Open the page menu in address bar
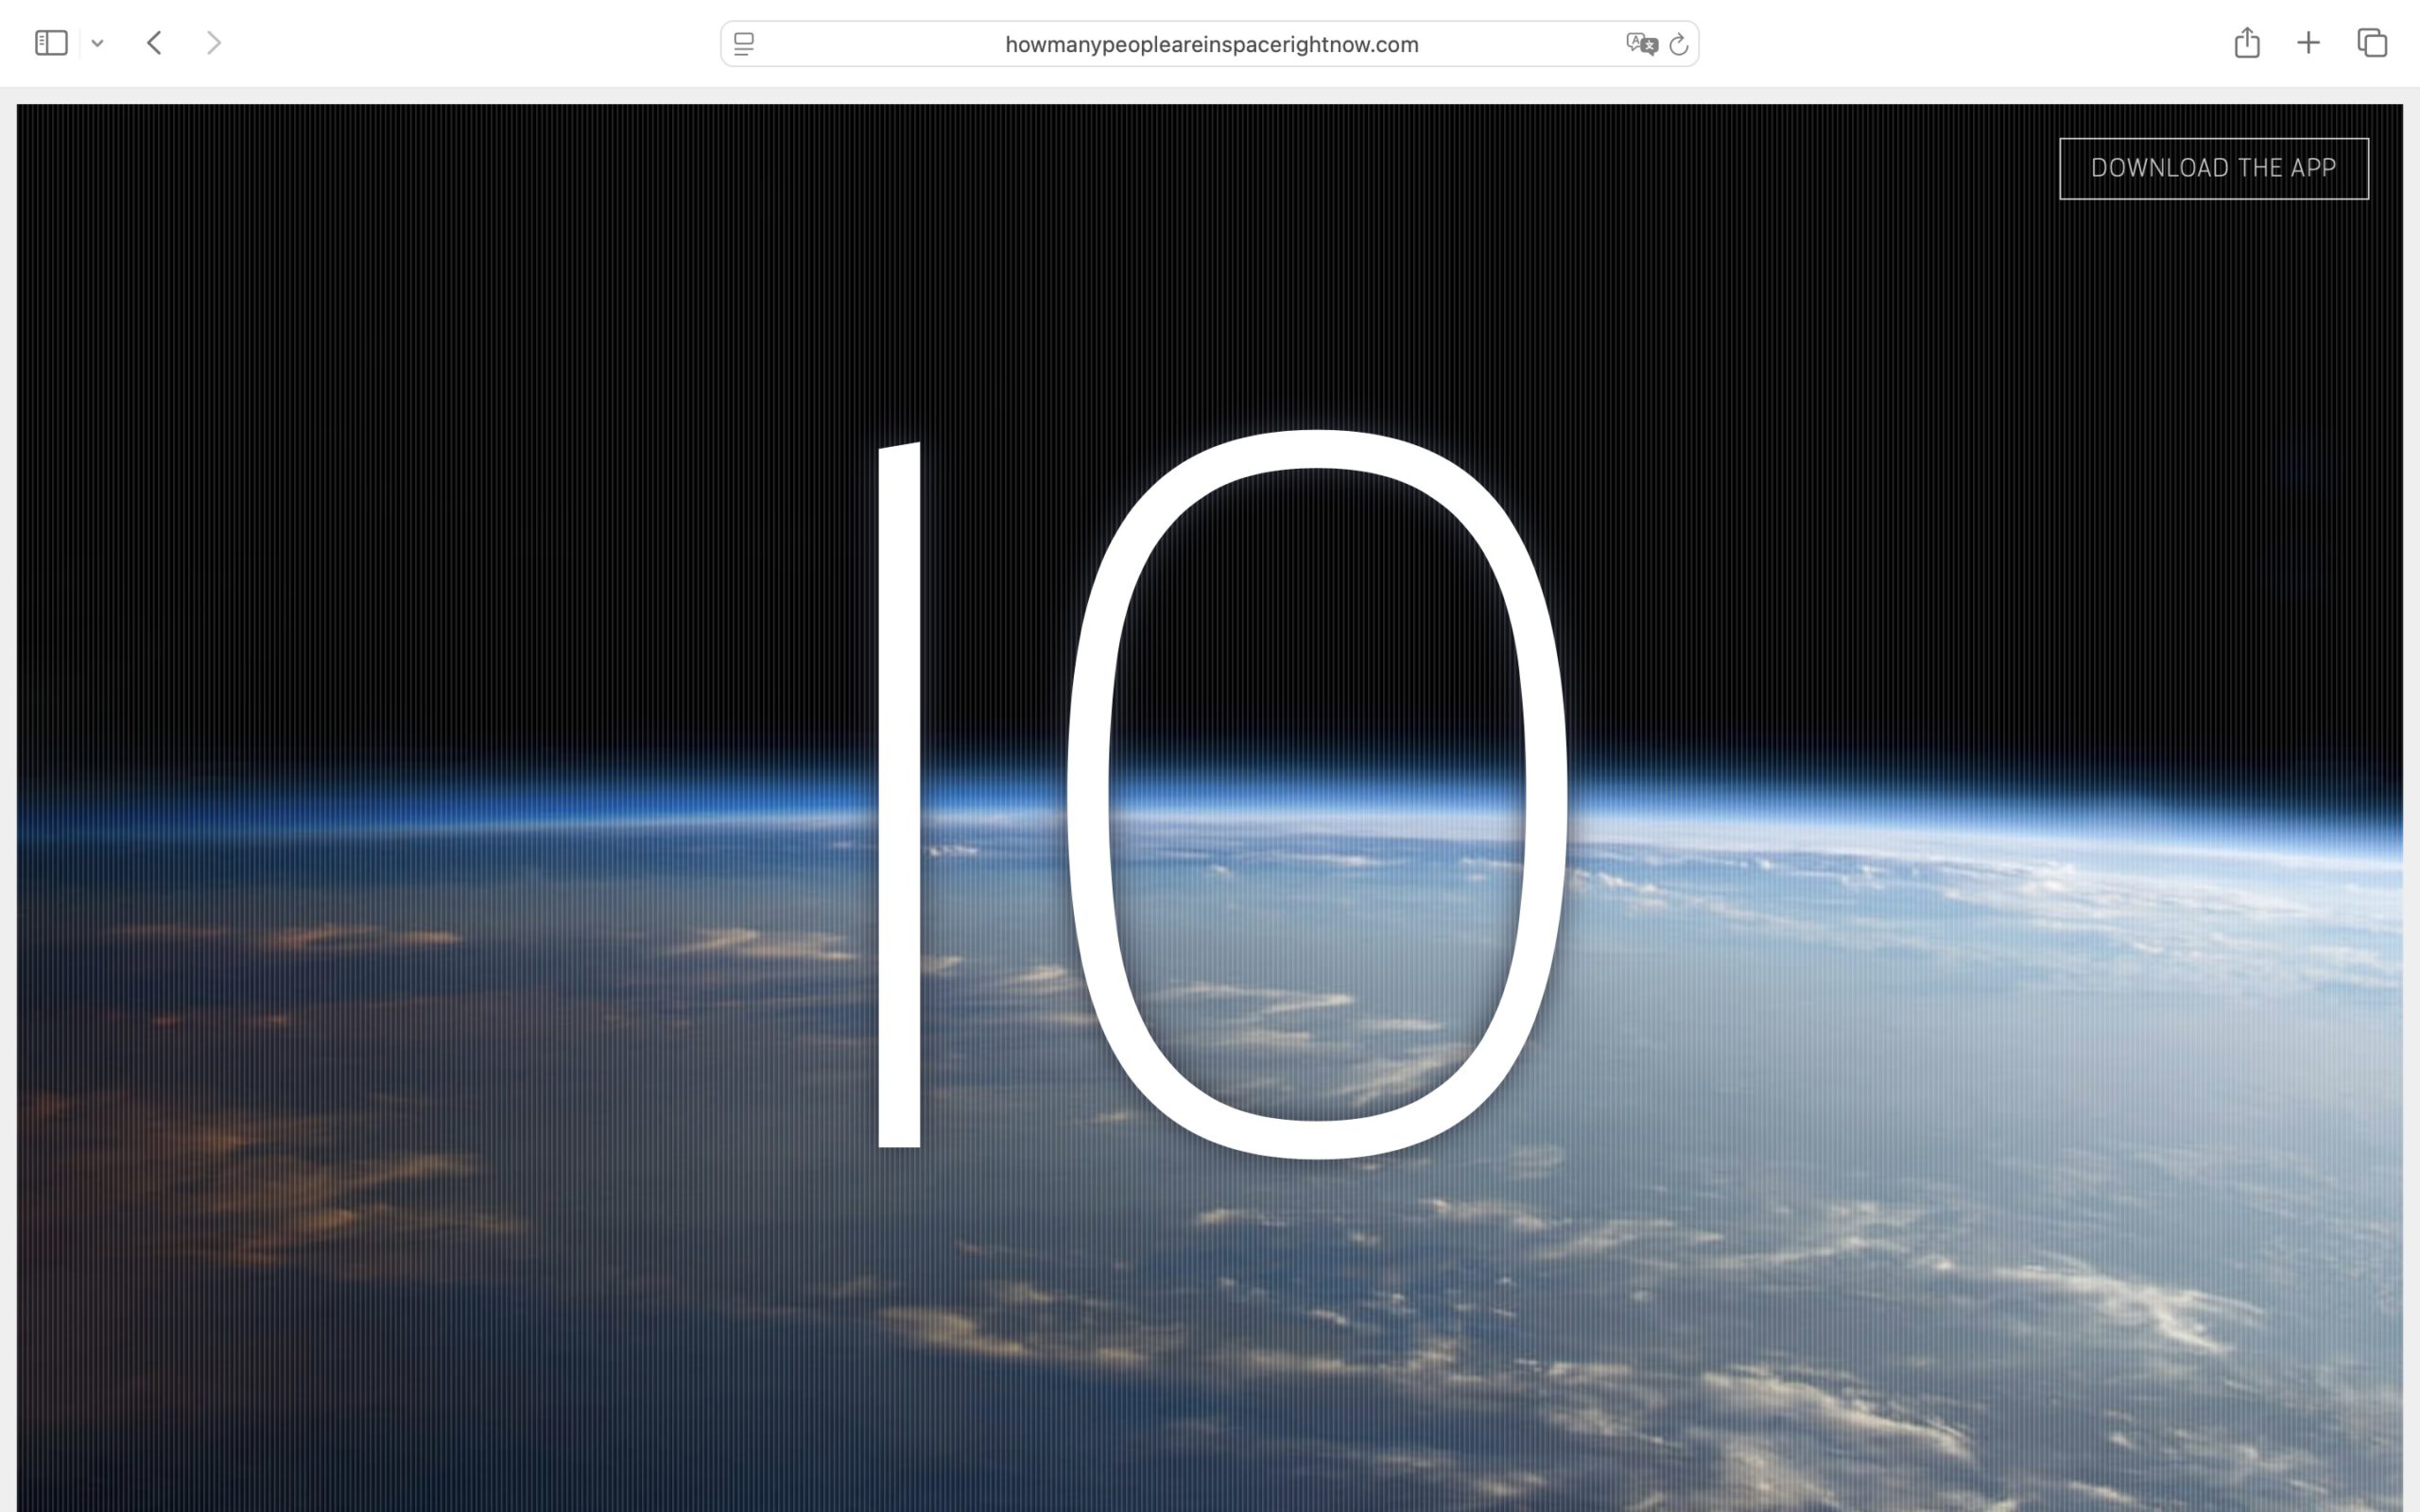This screenshot has width=2420, height=1512. (743, 44)
